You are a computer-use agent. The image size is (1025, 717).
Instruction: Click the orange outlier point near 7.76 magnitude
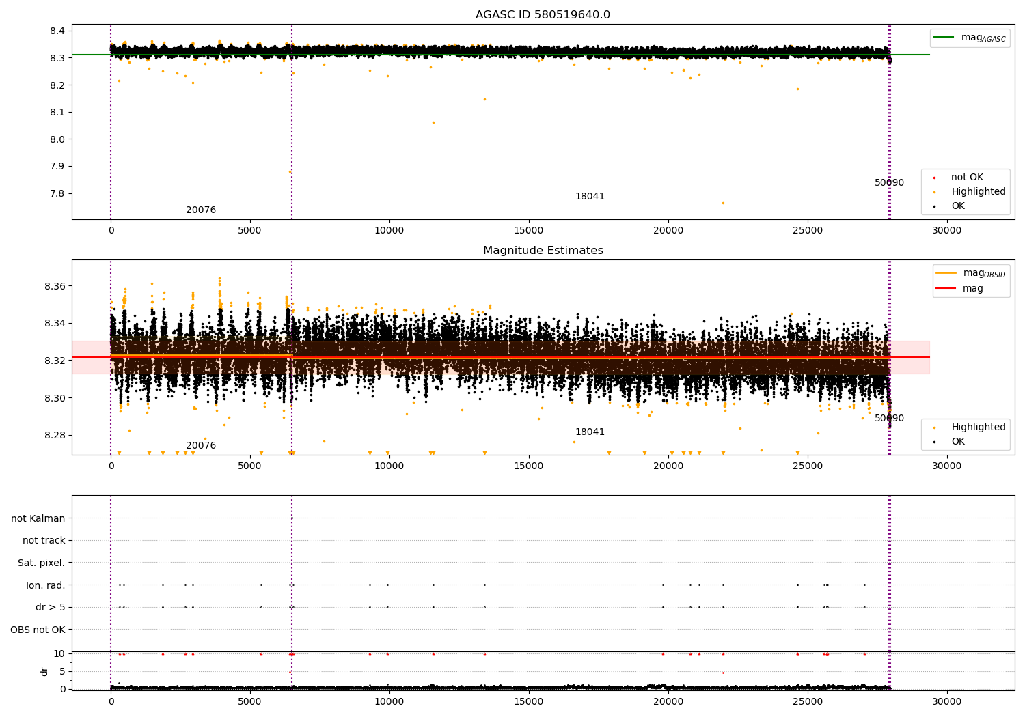coord(723,203)
